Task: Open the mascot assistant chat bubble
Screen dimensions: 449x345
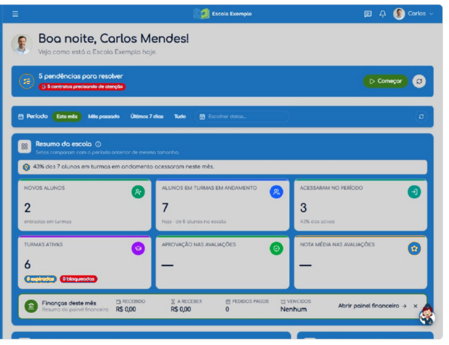Action: (427, 315)
